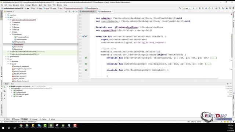Click the Sync Project with Gradle icon
235x132 pixels.
216,8
